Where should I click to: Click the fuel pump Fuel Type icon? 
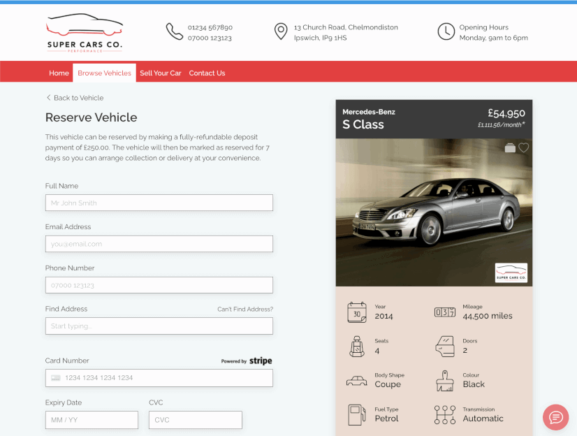point(357,414)
